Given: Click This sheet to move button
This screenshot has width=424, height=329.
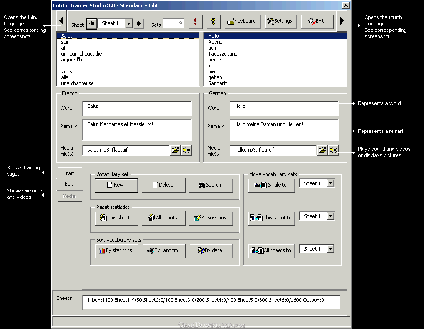Looking at the screenshot, I should coord(271,218).
